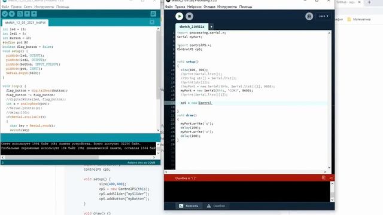Open the Файл menu in Processing
The width and height of the screenshot is (383, 215).
[x=169, y=7]
